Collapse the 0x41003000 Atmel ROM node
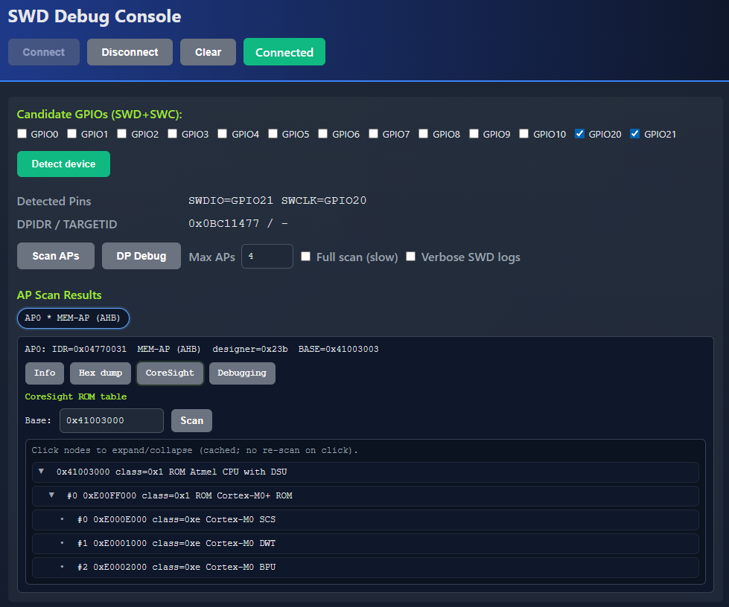729x607 pixels. 42,472
